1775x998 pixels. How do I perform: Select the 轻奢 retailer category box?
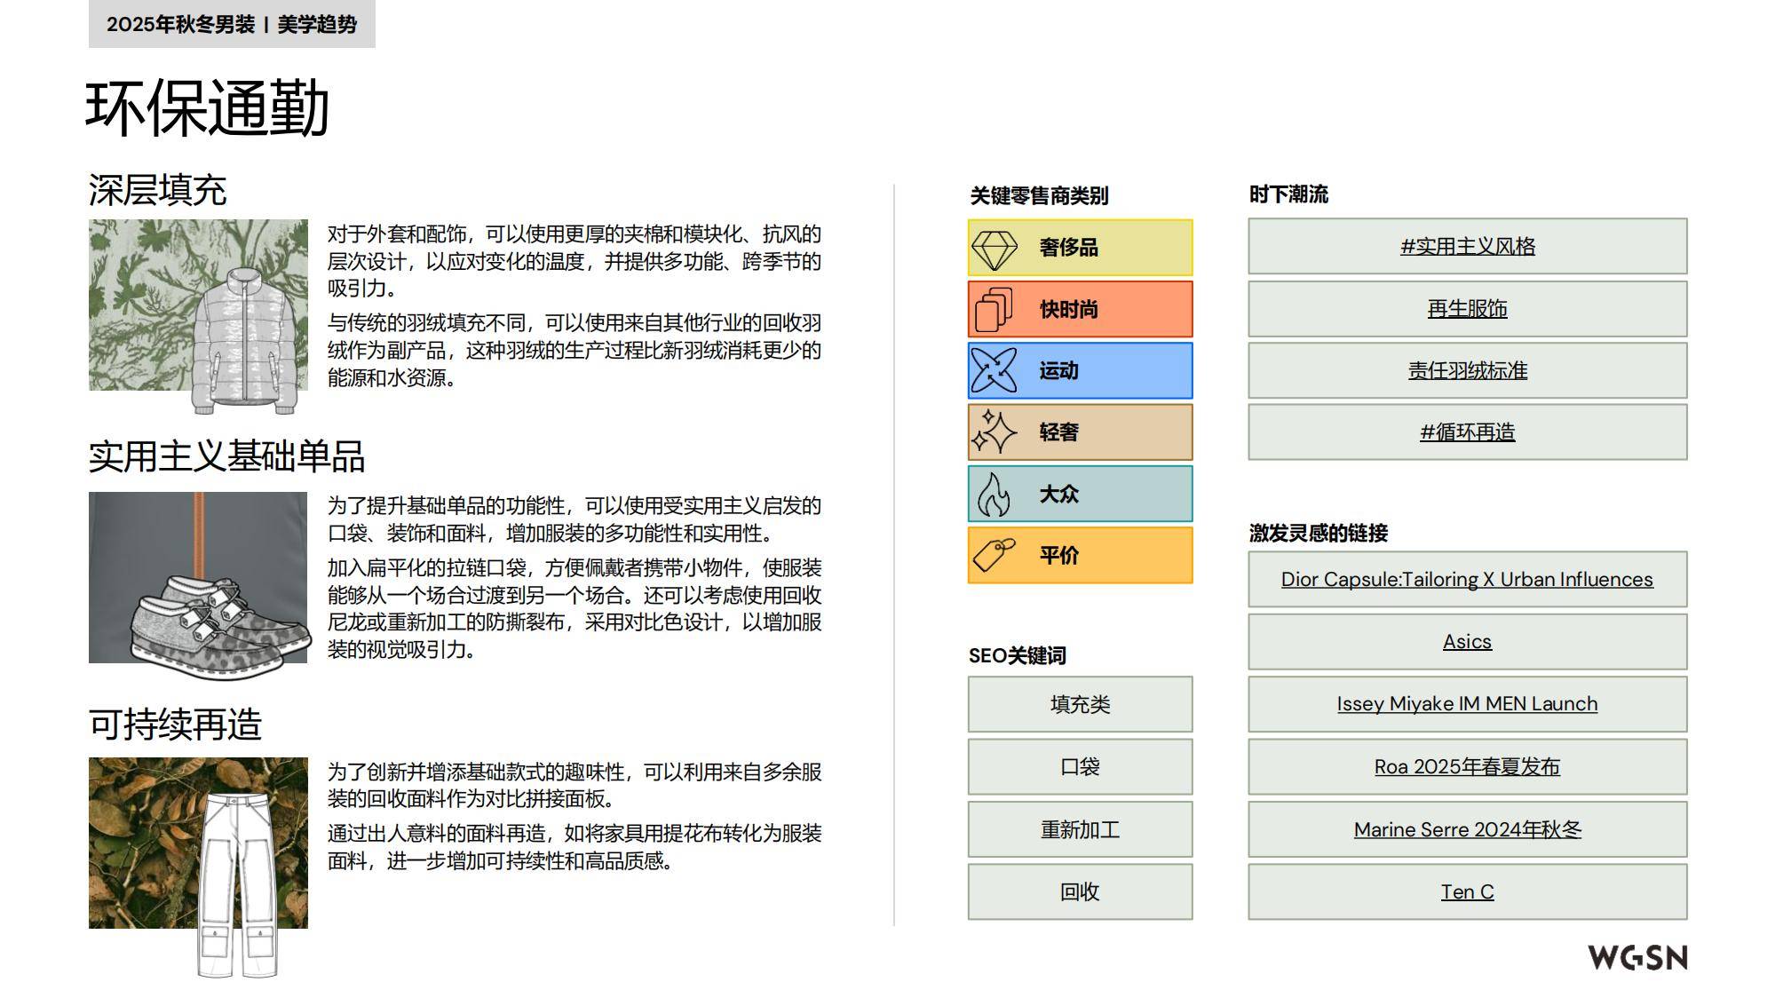coord(1080,432)
